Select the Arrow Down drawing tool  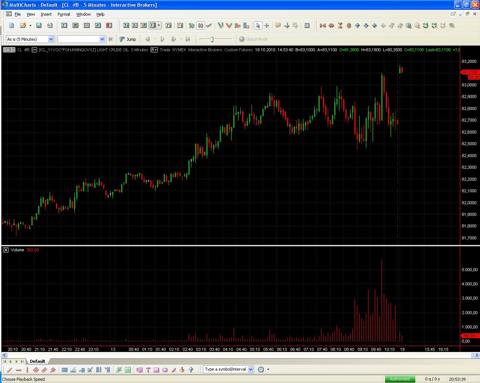point(182,370)
